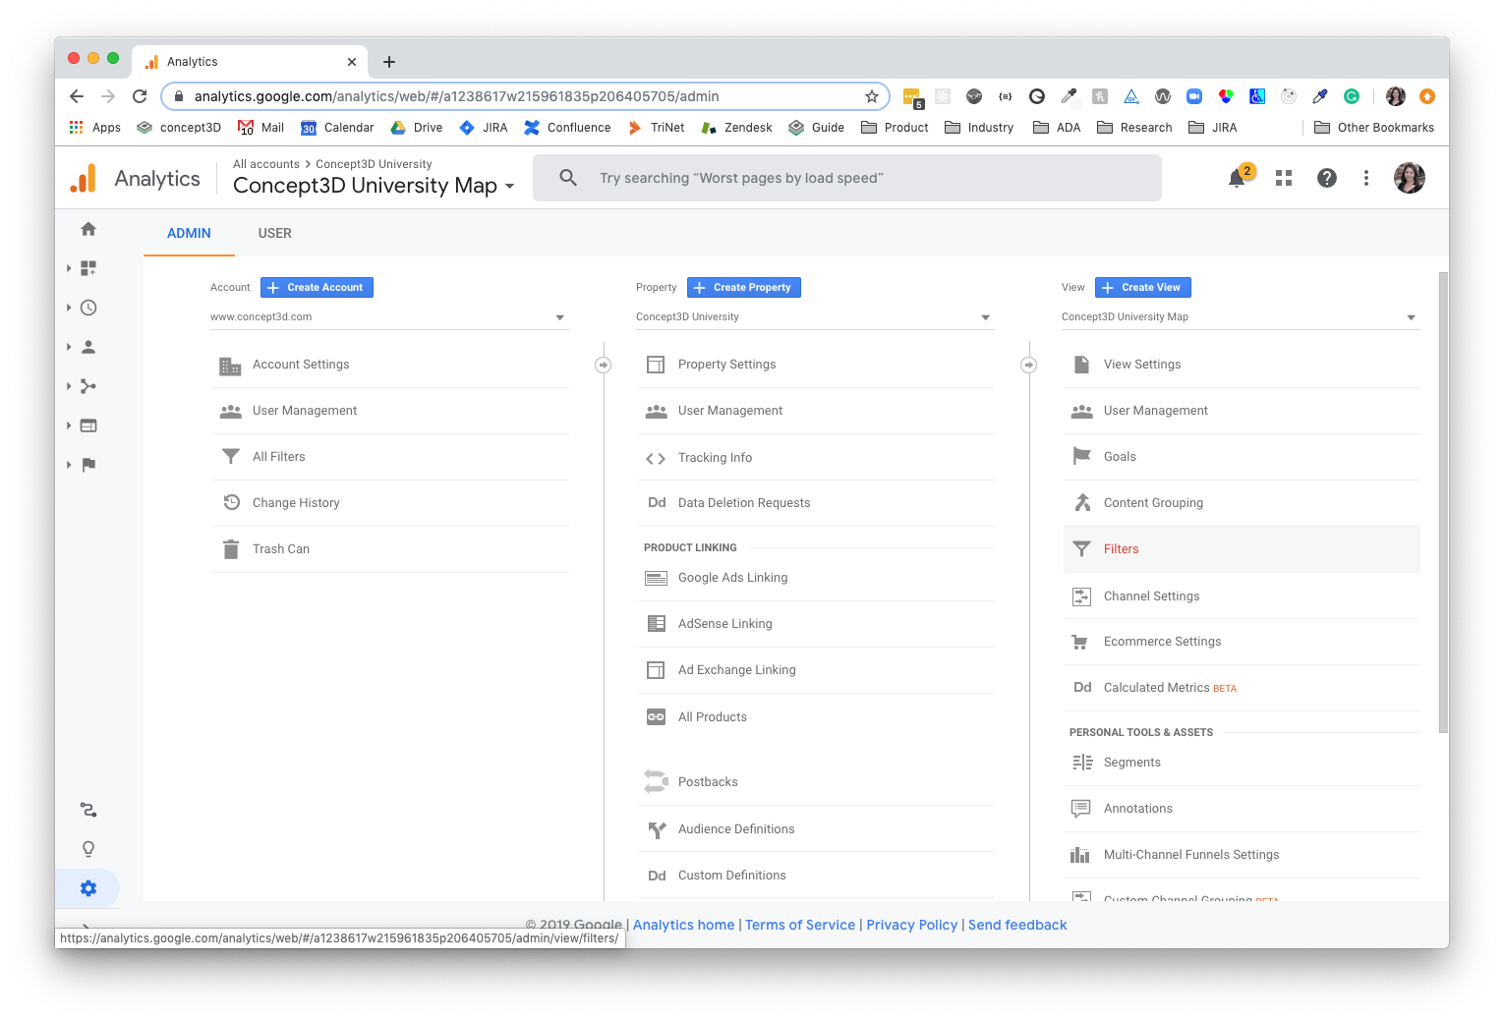Click the Admin gear icon
This screenshot has width=1504, height=1021.
tap(88, 888)
